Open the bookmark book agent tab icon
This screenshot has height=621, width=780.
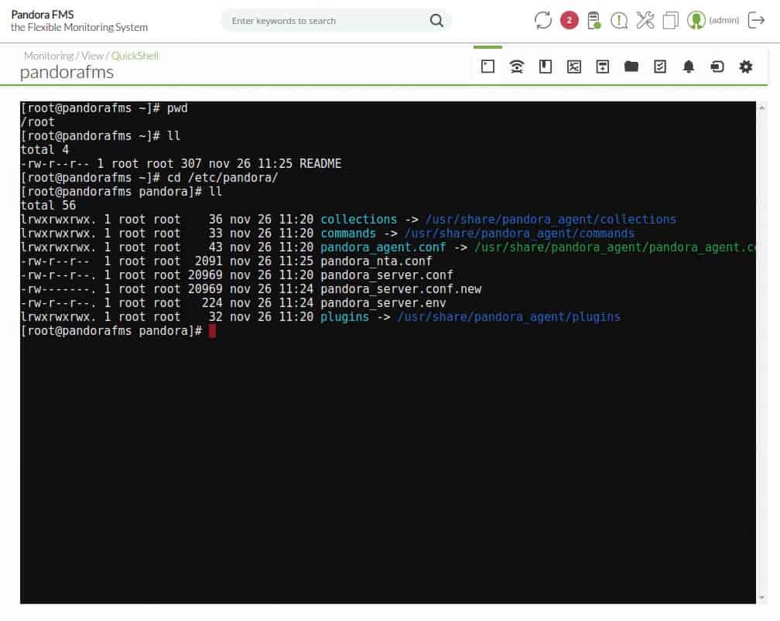click(546, 67)
